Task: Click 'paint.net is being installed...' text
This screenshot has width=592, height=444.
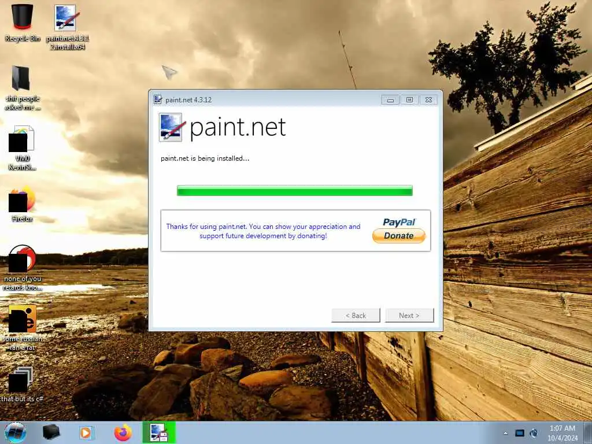Action: click(205, 158)
